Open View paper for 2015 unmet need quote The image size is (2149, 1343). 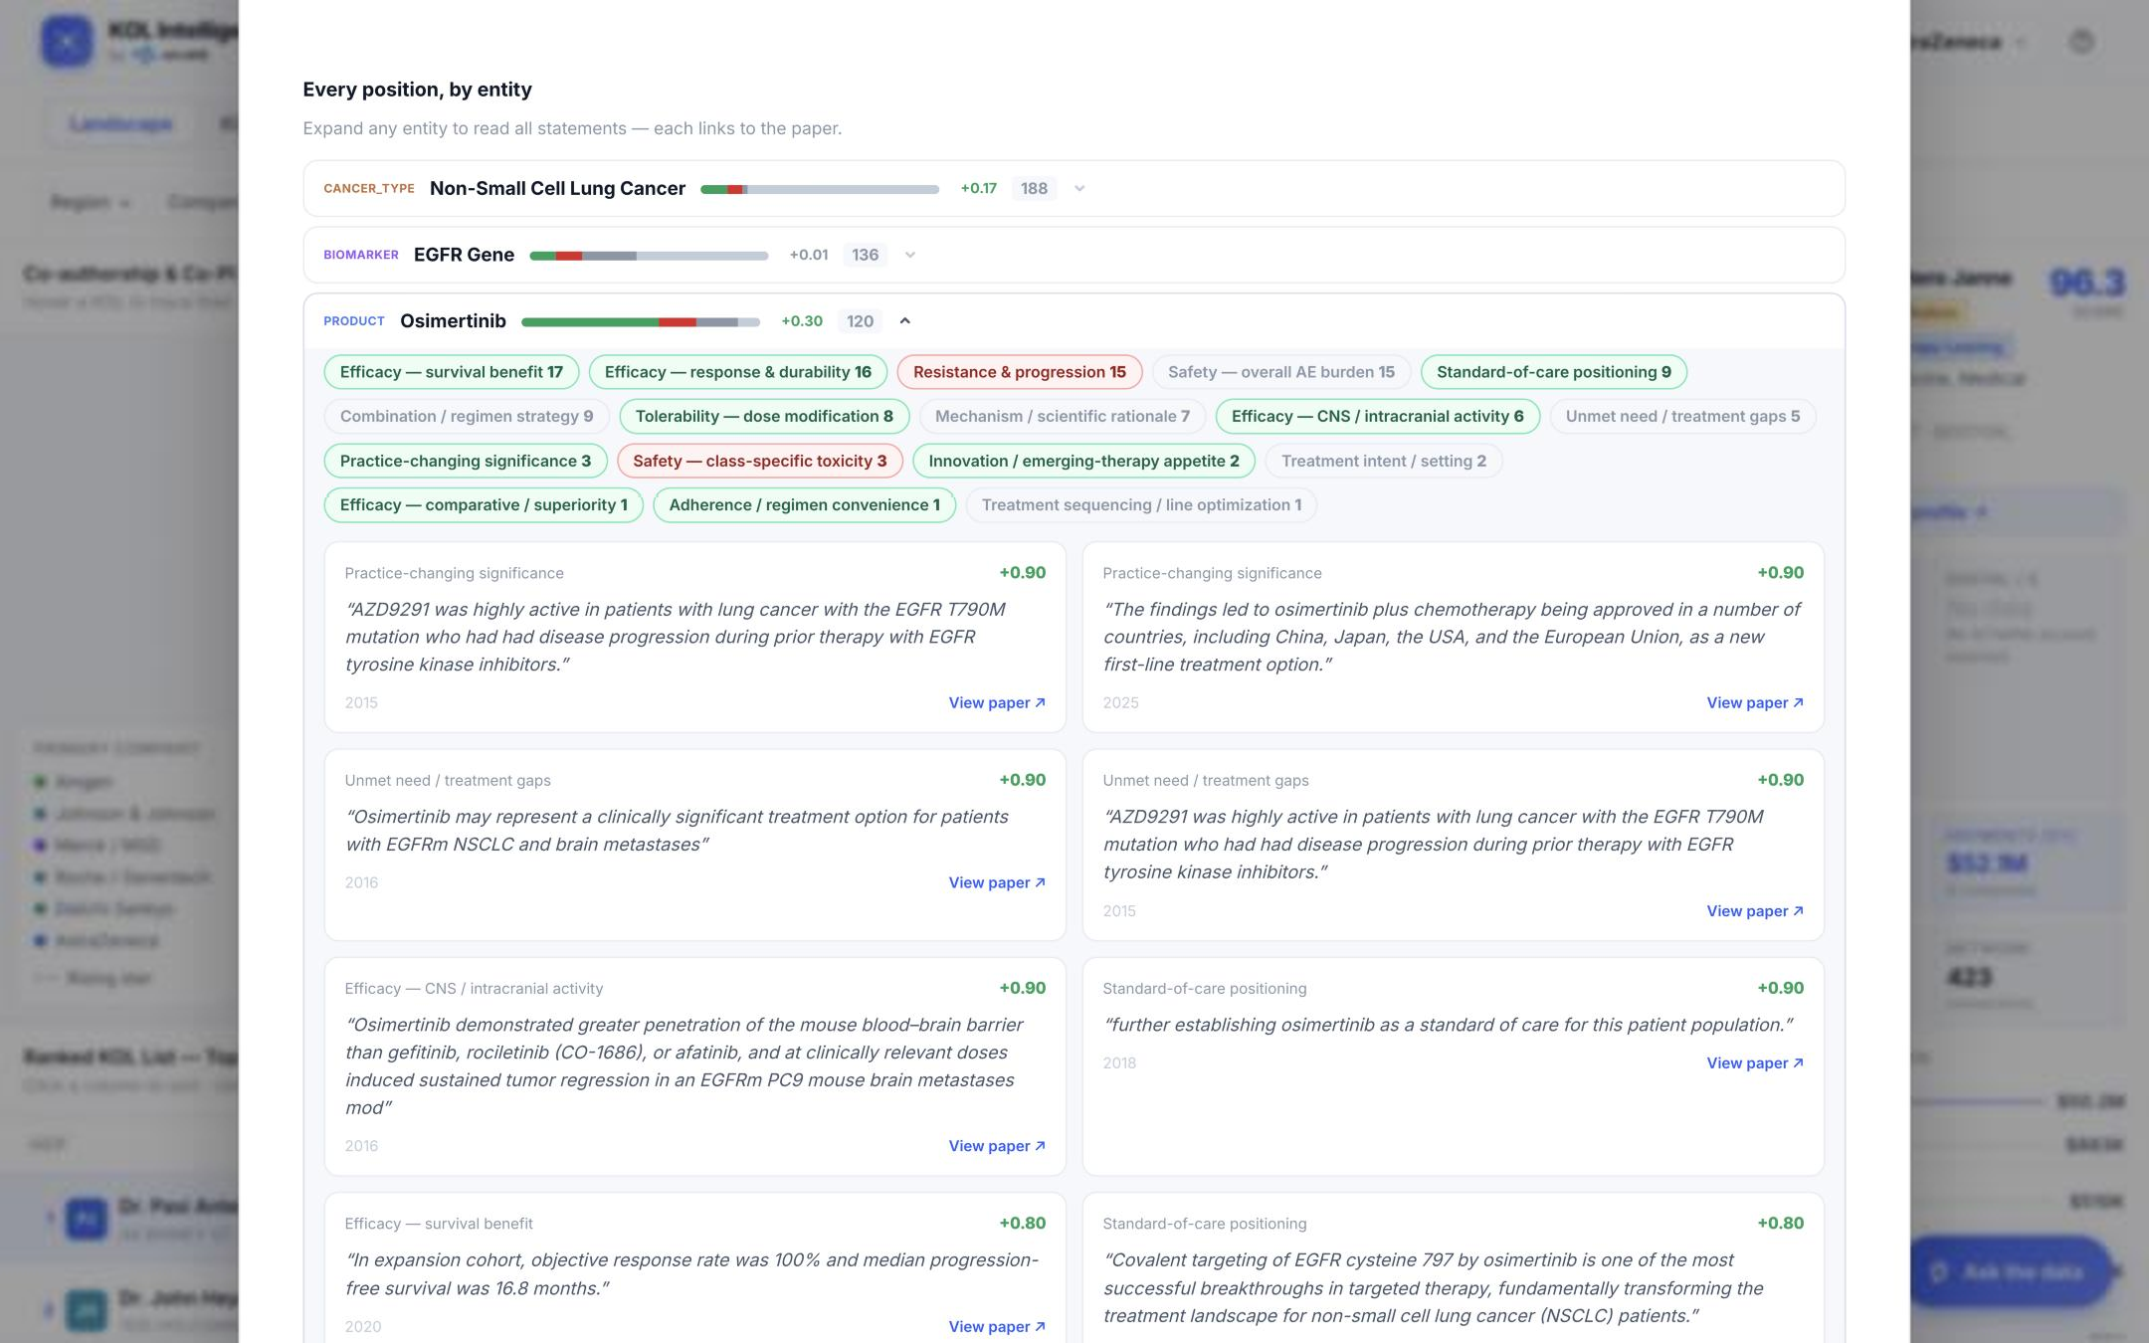point(1755,910)
